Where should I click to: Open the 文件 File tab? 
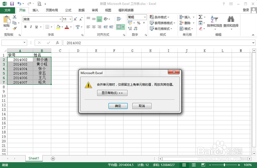coord(7,10)
